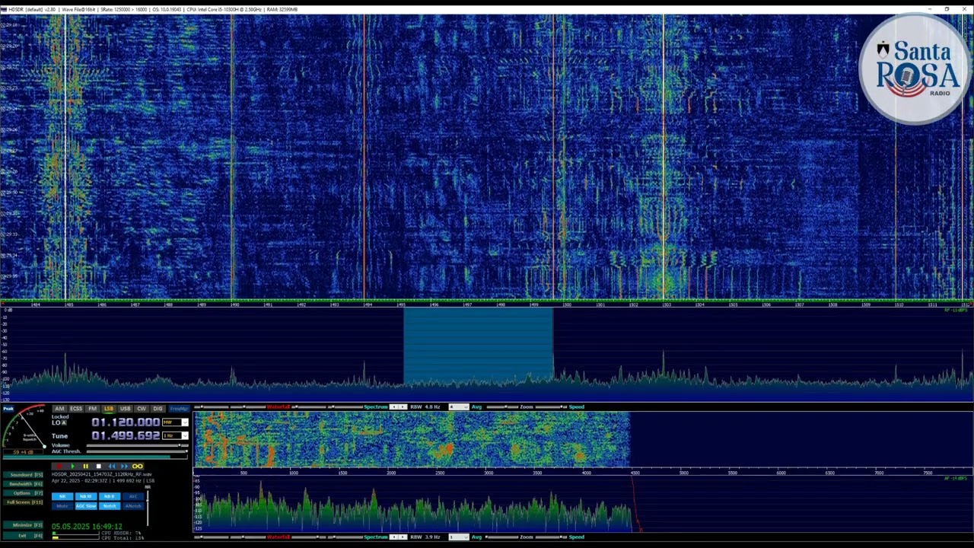Stop playback with the white square icon
Screen dimensions: 974x548
tap(98, 466)
